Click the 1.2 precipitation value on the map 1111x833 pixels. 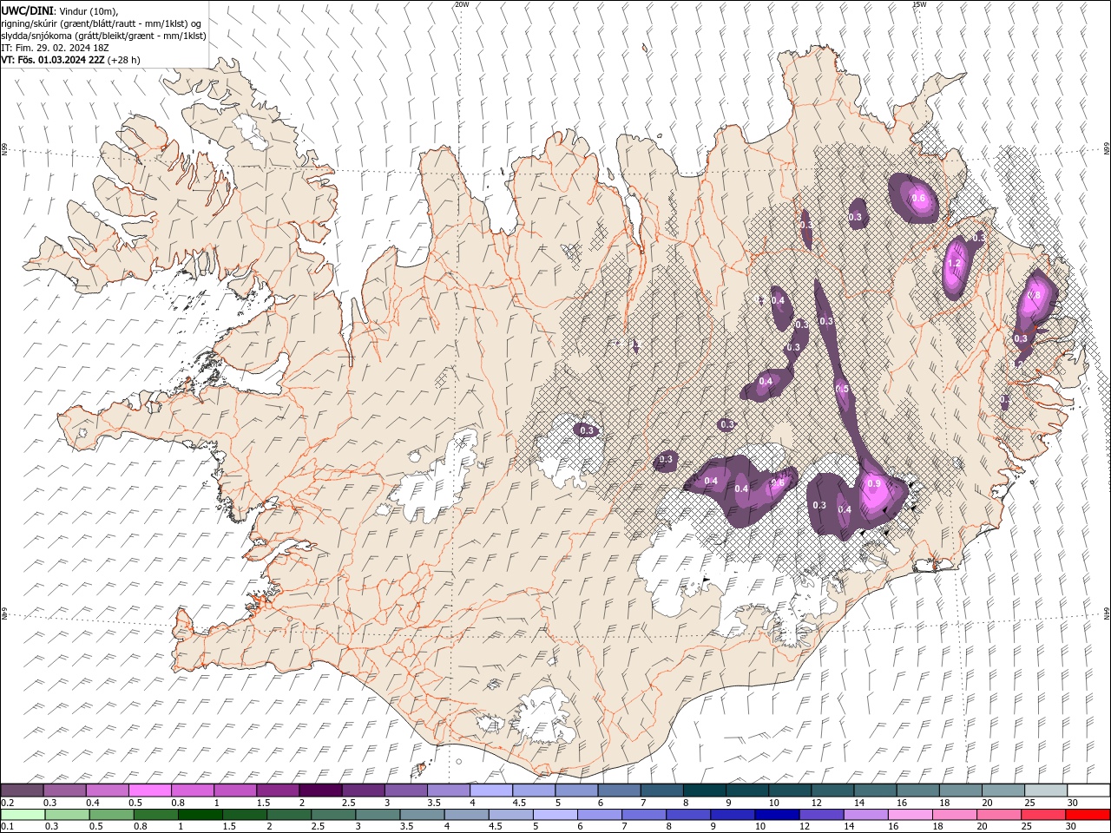(x=955, y=264)
